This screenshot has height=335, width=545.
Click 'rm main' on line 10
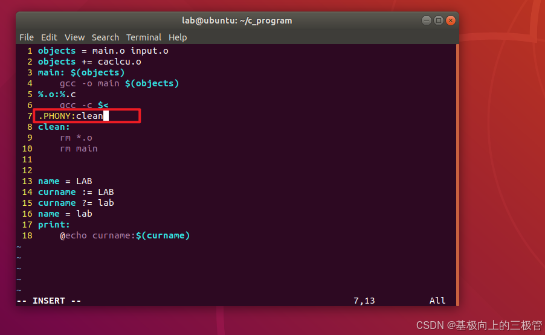(x=79, y=148)
